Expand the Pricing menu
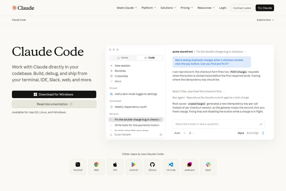This screenshot has width=286, height=191. pyautogui.click(x=187, y=8)
